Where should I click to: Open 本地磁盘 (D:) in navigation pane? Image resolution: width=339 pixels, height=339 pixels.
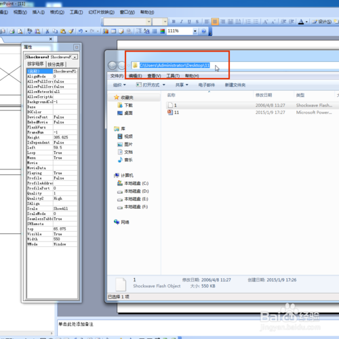(133, 191)
